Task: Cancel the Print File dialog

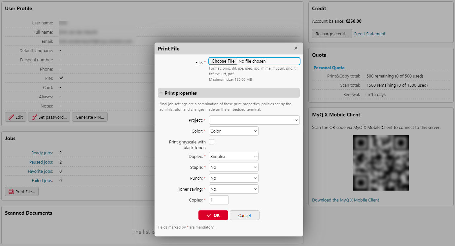Action: (244, 215)
